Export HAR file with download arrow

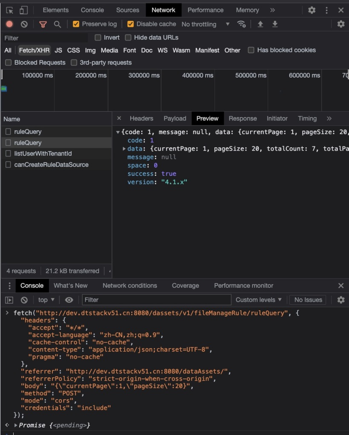(x=275, y=24)
